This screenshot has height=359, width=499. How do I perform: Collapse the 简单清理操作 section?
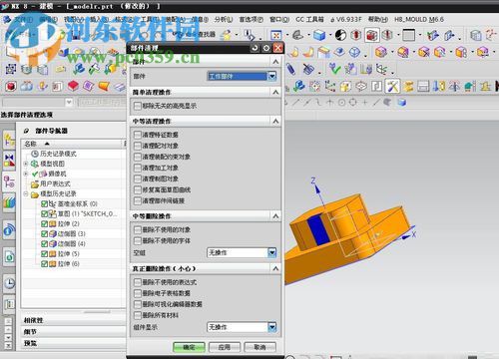point(275,92)
